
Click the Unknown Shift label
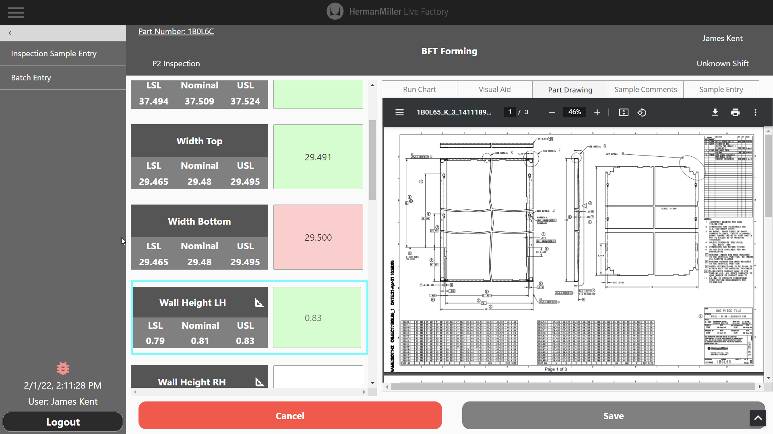(722, 63)
